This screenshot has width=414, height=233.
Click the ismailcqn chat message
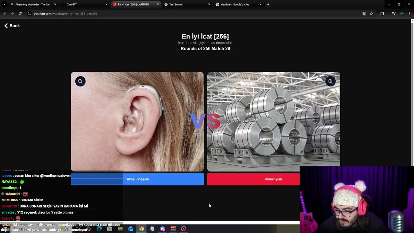tap(11, 188)
